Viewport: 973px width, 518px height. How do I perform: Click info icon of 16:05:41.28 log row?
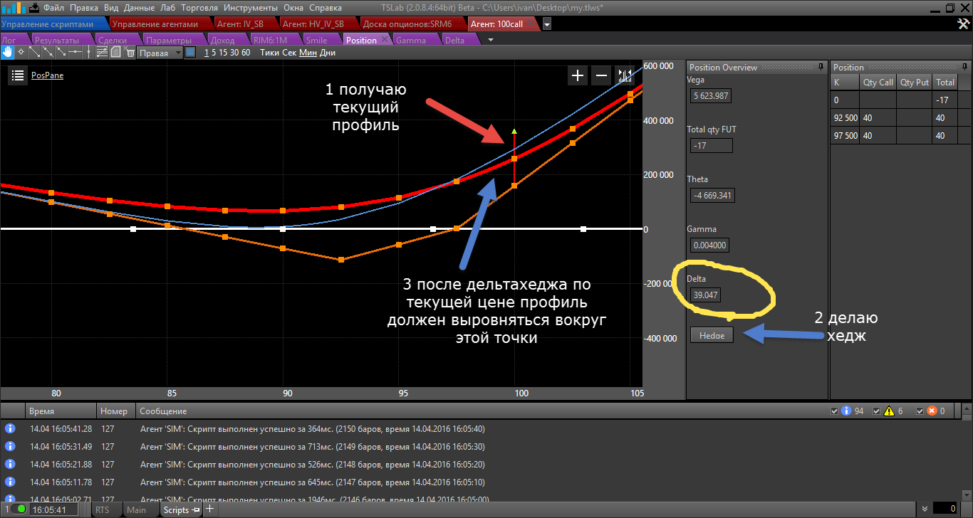[10, 428]
